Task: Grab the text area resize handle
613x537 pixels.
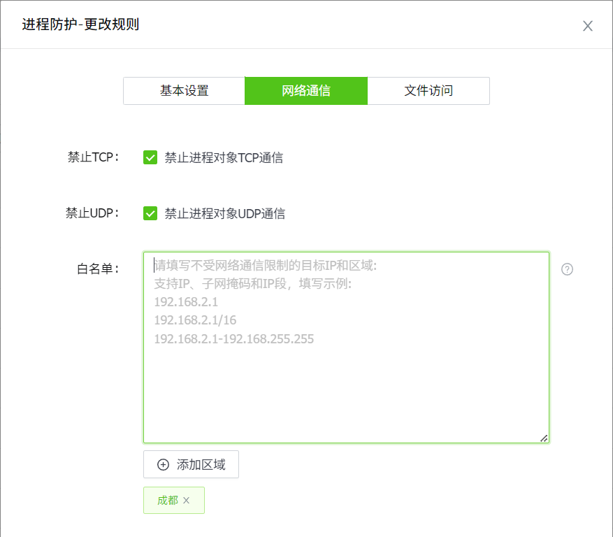Action: 544,438
